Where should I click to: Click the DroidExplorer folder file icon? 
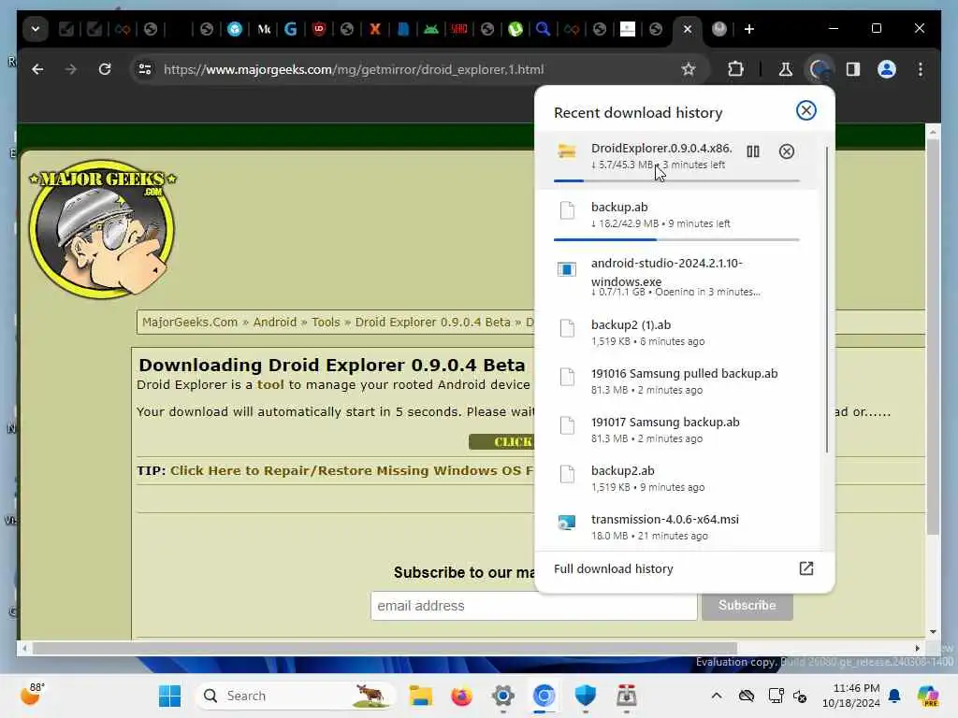pyautogui.click(x=566, y=151)
